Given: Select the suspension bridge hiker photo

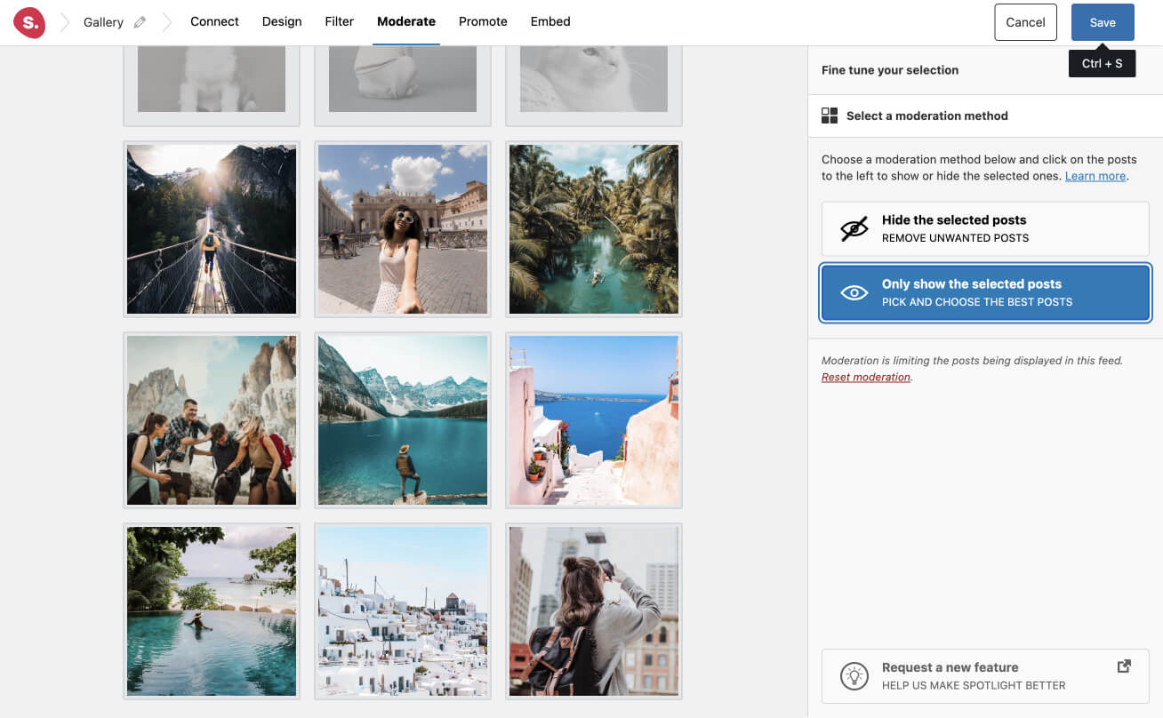Looking at the screenshot, I should pos(212,229).
